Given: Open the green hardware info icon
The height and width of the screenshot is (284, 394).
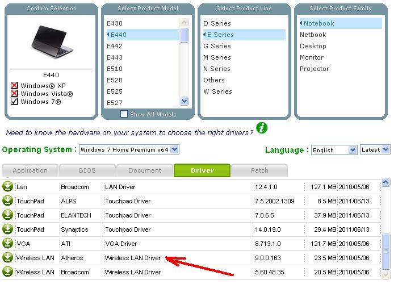Looking at the screenshot, I should click(262, 128).
